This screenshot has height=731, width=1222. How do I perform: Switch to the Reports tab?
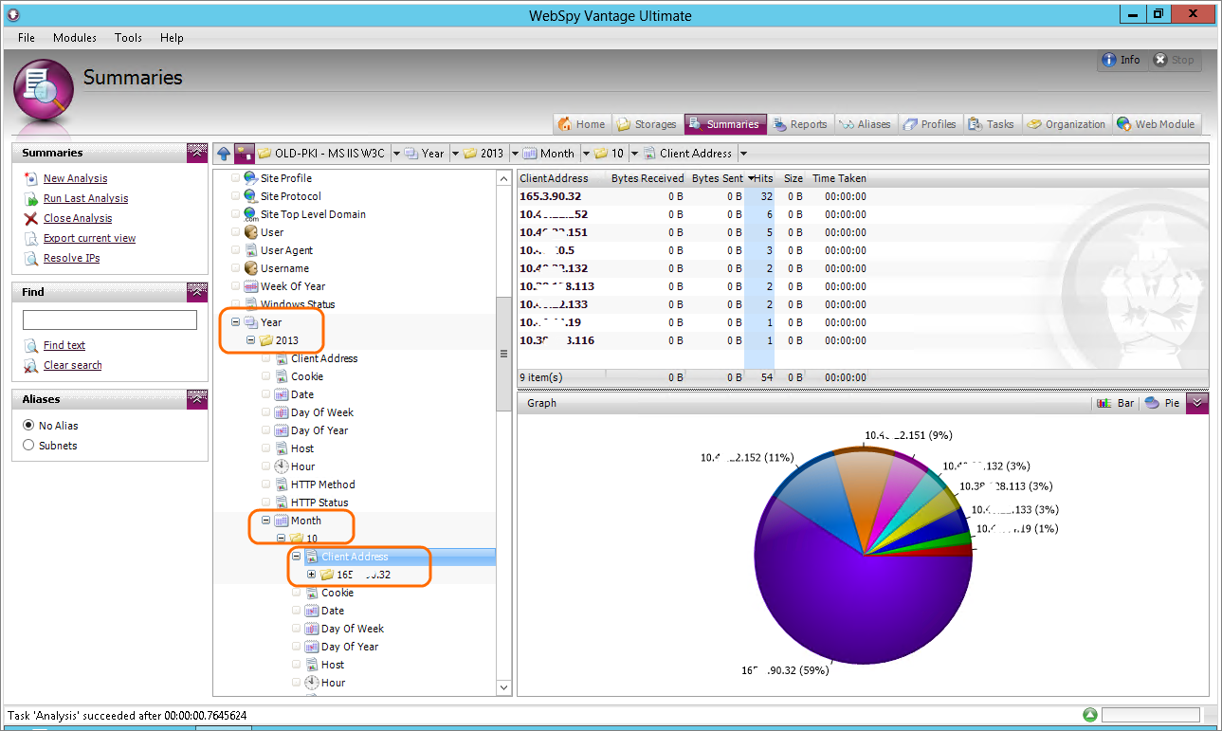[800, 124]
